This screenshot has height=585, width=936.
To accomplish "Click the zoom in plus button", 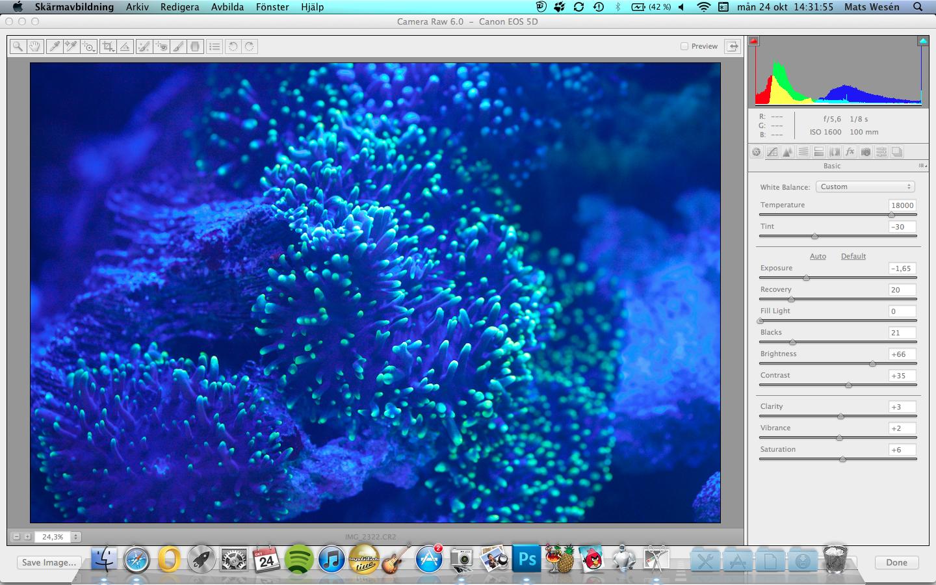I will (27, 537).
